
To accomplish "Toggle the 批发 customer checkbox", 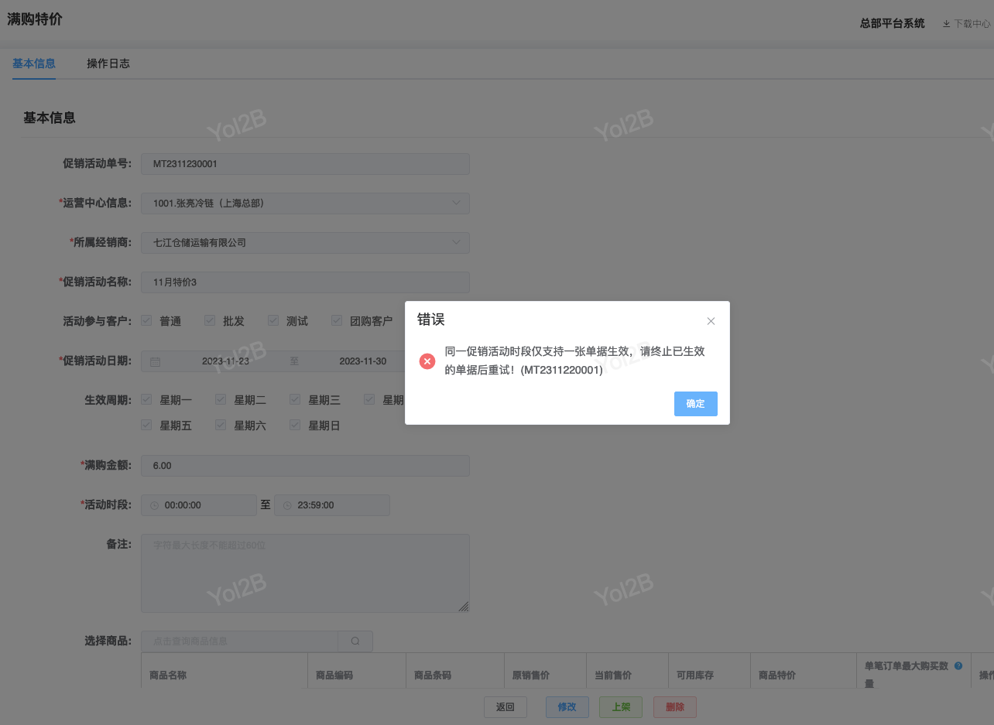I will [x=210, y=320].
